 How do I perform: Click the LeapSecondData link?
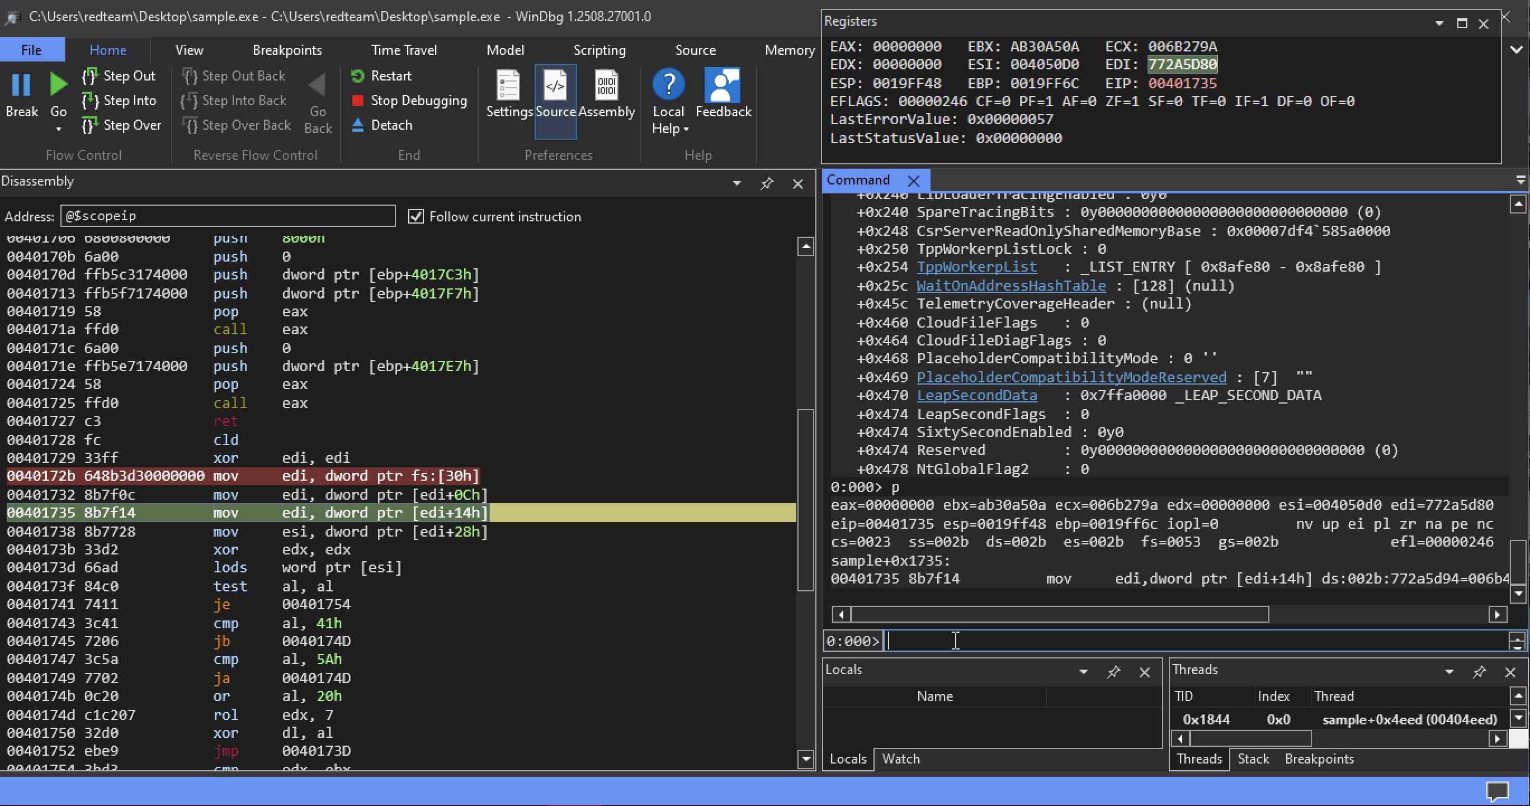pos(976,395)
